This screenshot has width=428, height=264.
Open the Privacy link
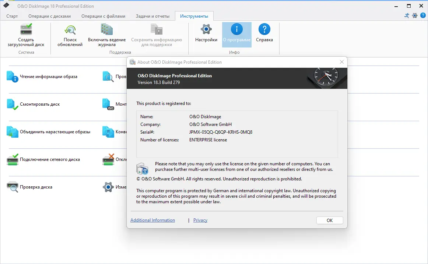[x=200, y=220]
